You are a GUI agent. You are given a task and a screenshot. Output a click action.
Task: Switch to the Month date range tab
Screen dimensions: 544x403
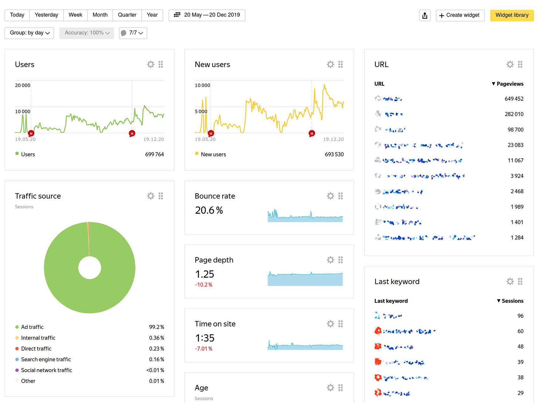coord(100,15)
